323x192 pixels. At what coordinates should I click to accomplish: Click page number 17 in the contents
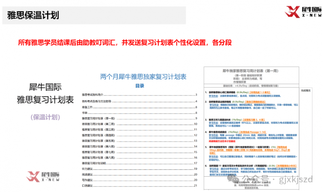pyautogui.click(x=195, y=163)
